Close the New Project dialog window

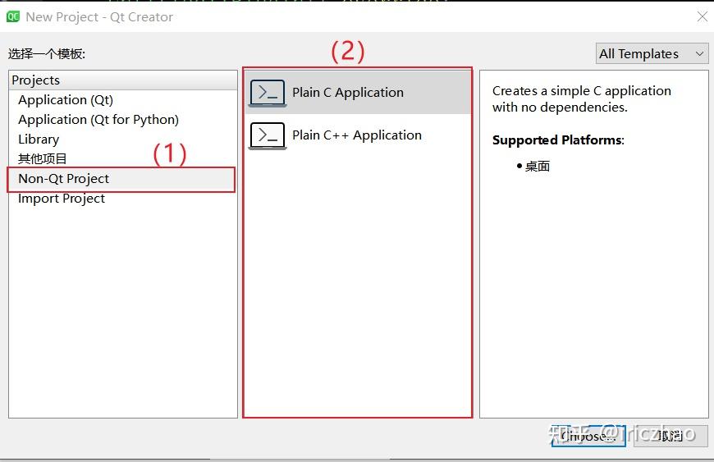[x=702, y=16]
